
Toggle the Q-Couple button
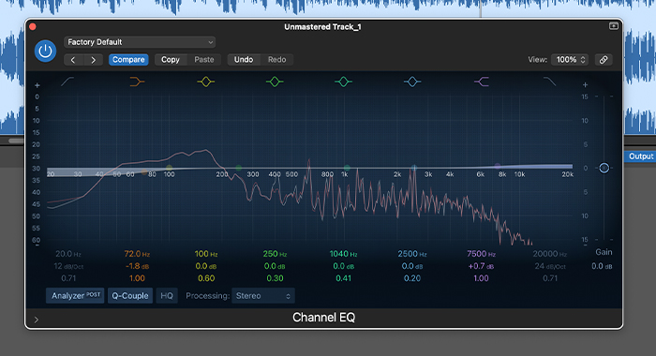tap(130, 296)
